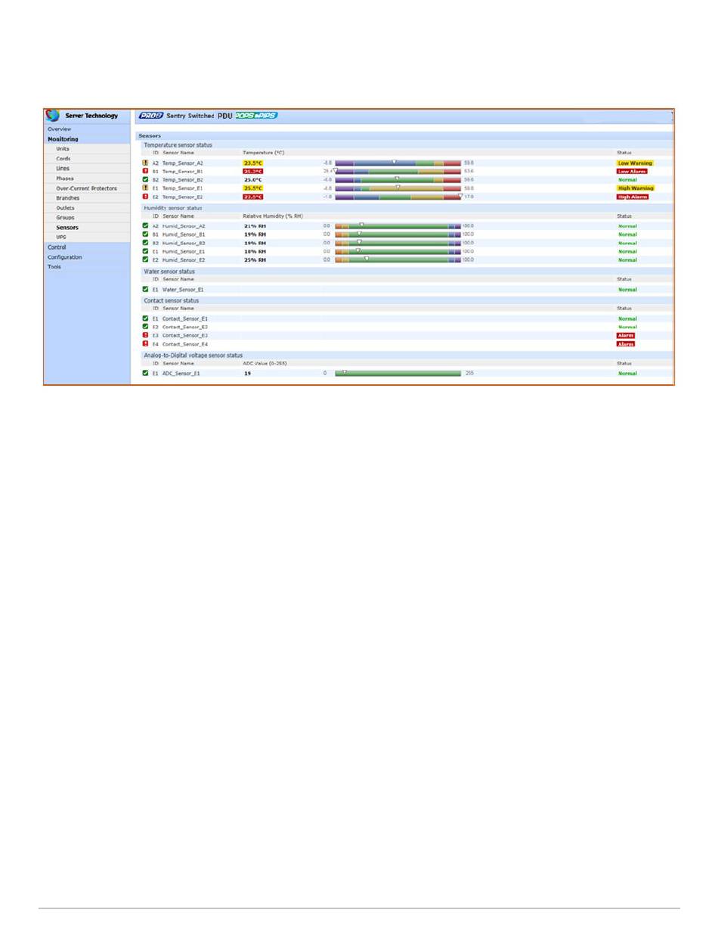Click the green check icon beside ADC_Sensor_E1

[145, 373]
